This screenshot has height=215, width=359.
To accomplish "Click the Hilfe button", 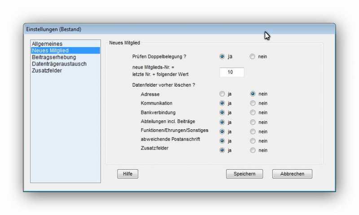I will pyautogui.click(x=127, y=174).
